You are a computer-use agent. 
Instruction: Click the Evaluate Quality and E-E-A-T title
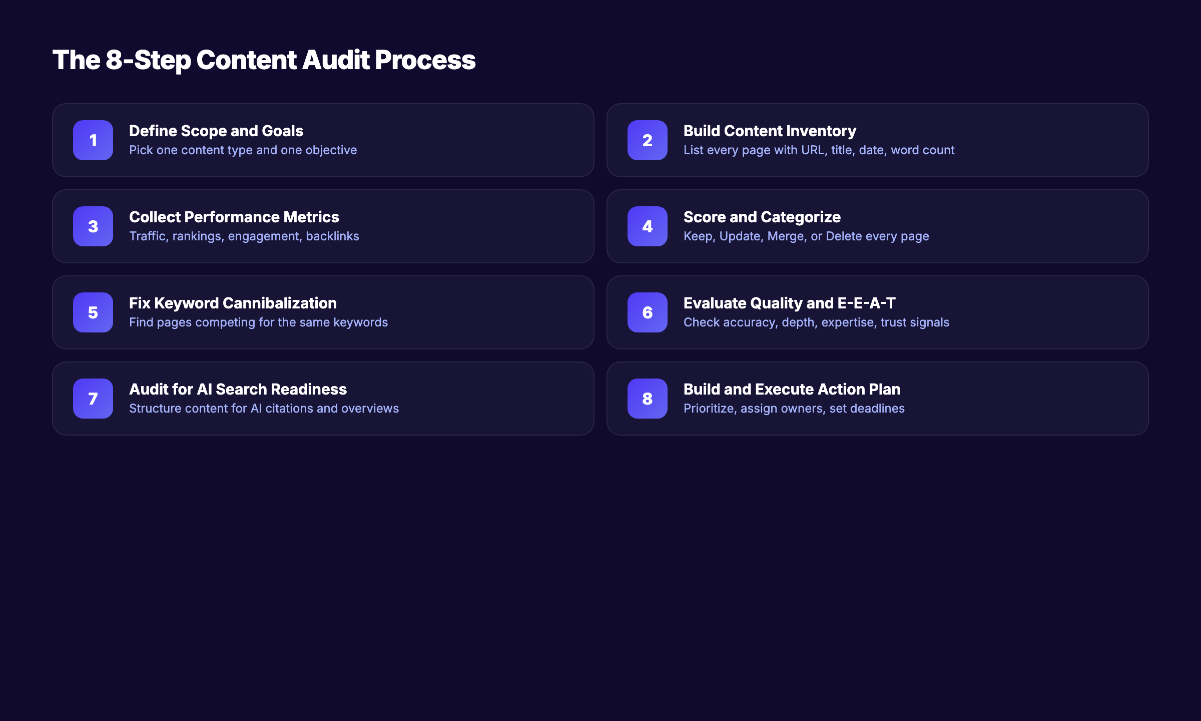tap(790, 303)
